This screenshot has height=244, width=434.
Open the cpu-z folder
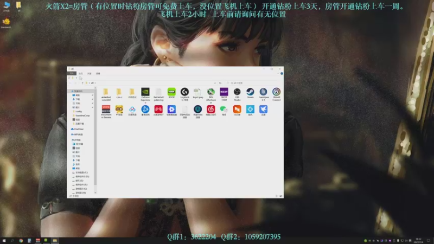[x=119, y=93]
